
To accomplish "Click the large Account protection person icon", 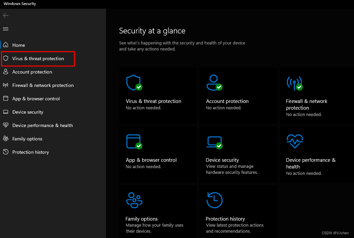I will click(214, 83).
